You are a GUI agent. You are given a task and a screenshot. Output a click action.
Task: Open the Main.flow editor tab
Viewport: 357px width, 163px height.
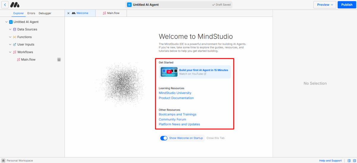111,13
